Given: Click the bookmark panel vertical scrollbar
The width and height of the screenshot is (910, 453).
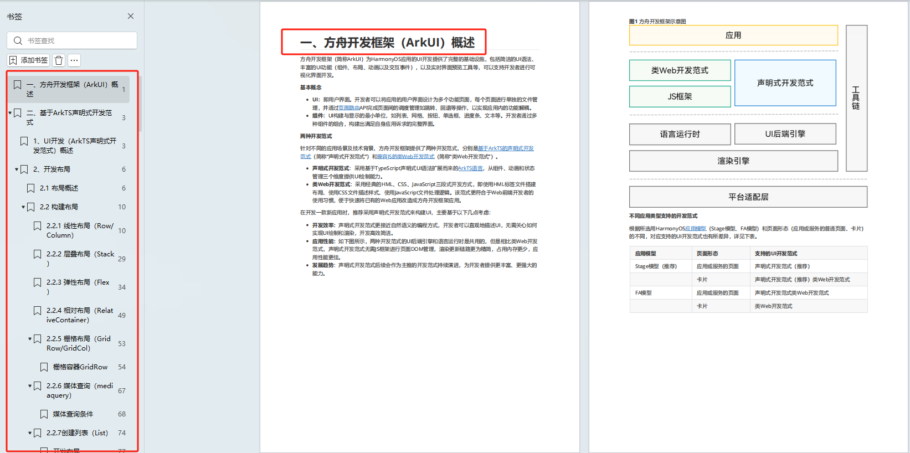Looking at the screenshot, I should [140, 104].
